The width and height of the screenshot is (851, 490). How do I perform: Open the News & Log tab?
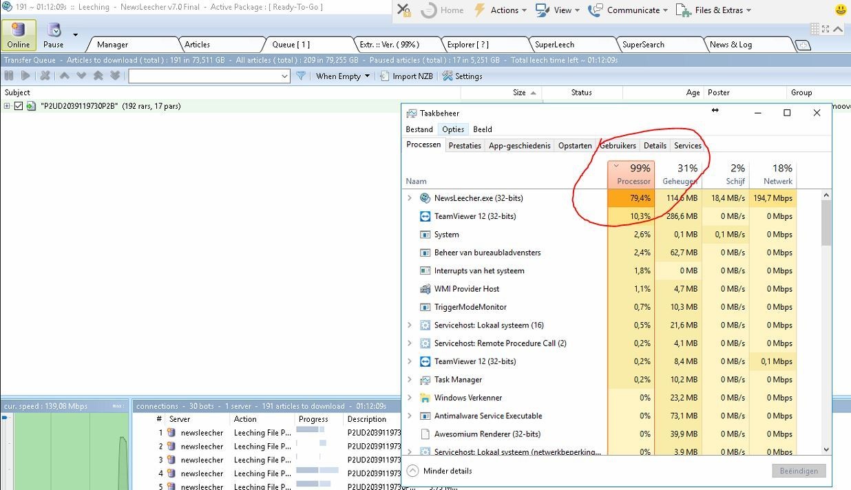pos(731,45)
